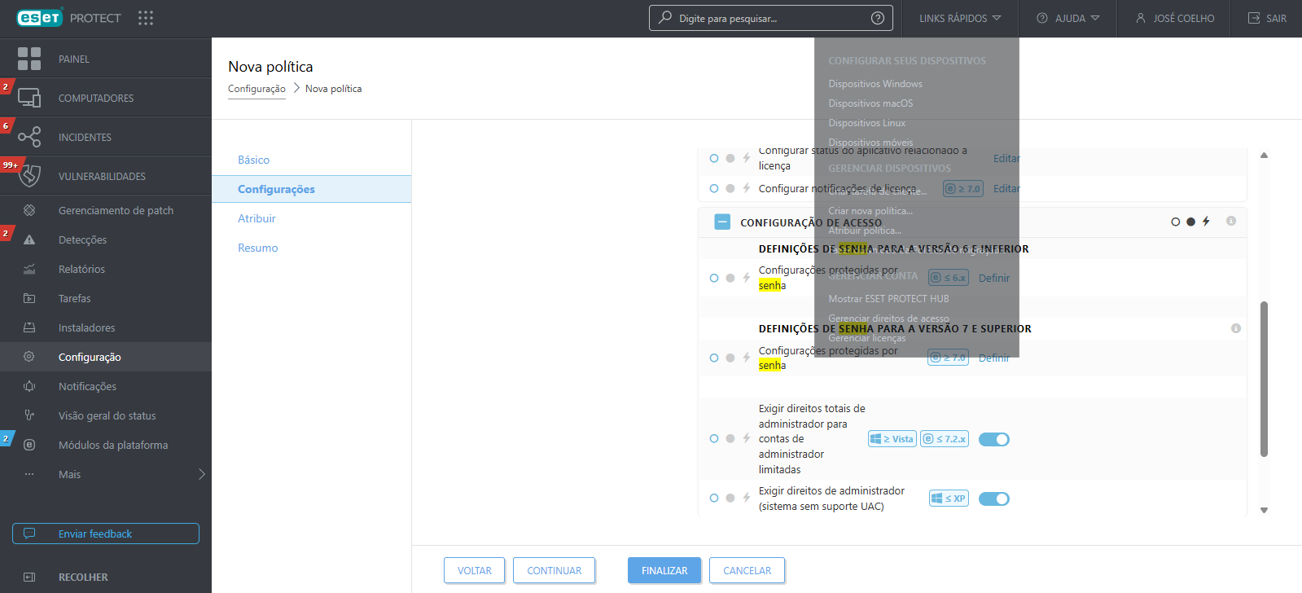Click the Enviar feedback button

(106, 534)
